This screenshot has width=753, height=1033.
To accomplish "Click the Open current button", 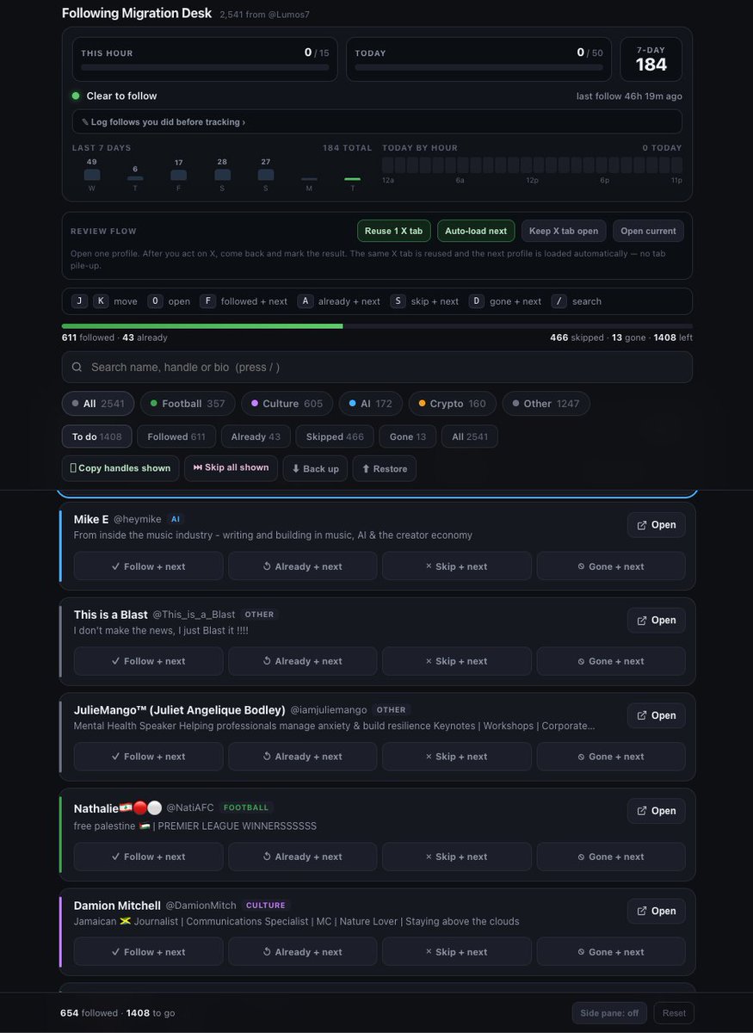I will (649, 231).
